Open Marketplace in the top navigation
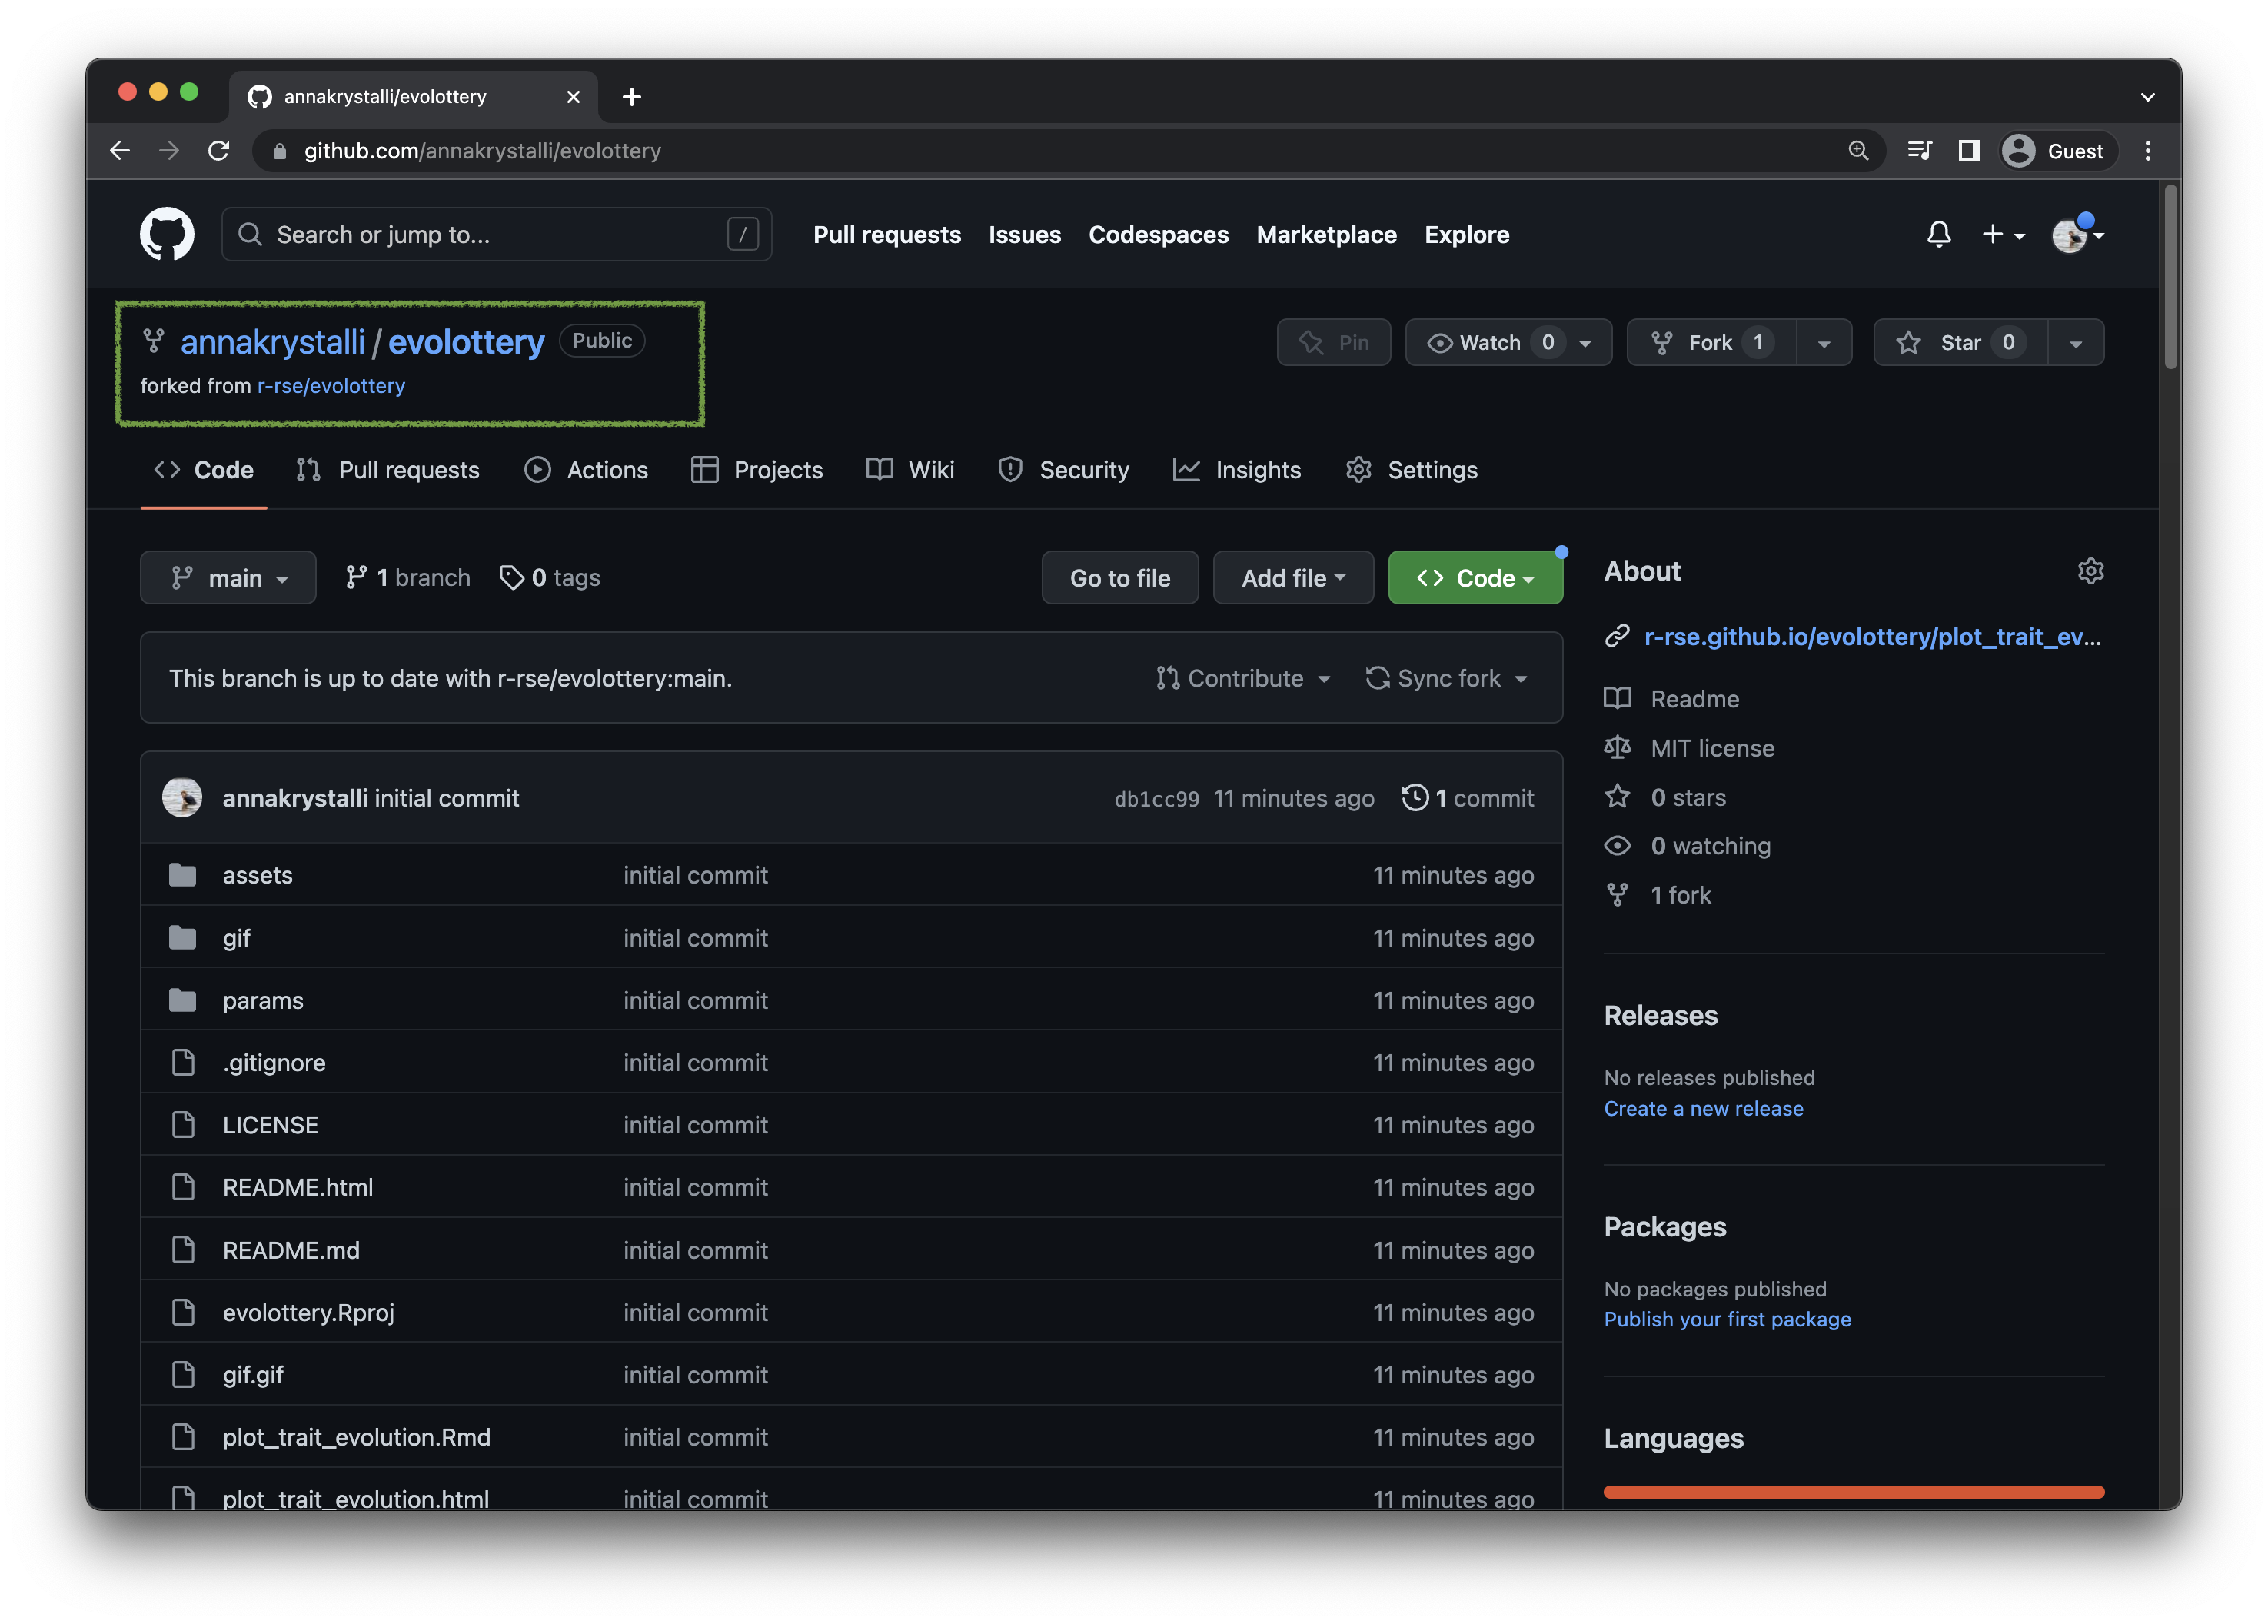This screenshot has height=1624, width=2268. 1325,234
